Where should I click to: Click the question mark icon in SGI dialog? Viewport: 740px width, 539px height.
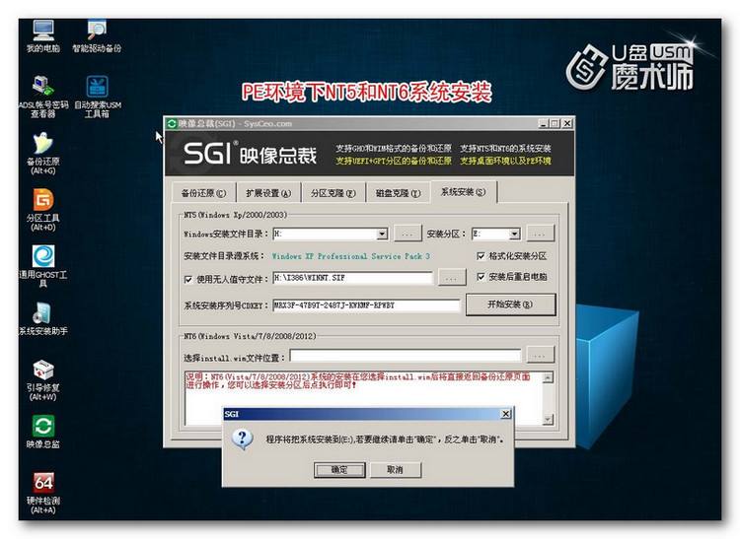[243, 439]
